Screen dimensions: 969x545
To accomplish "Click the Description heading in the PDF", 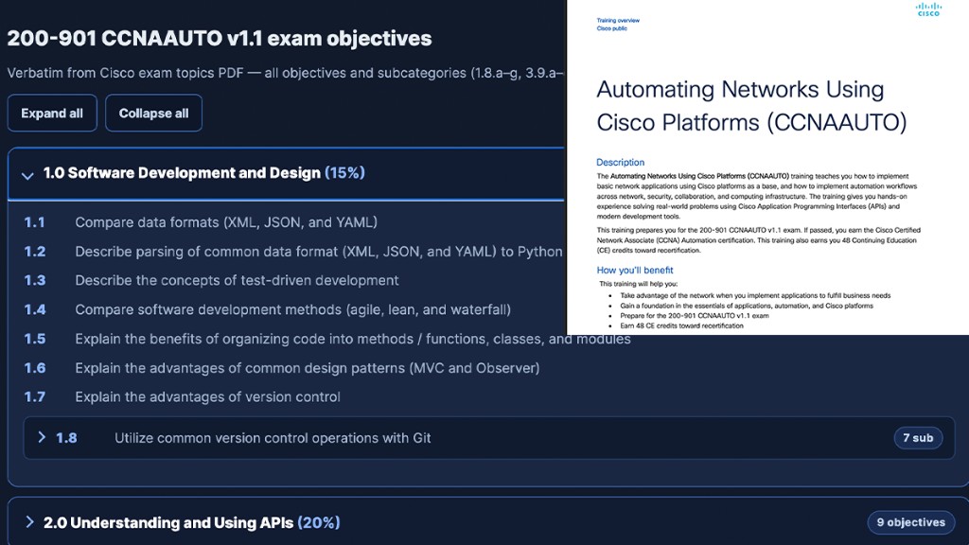I will (620, 163).
